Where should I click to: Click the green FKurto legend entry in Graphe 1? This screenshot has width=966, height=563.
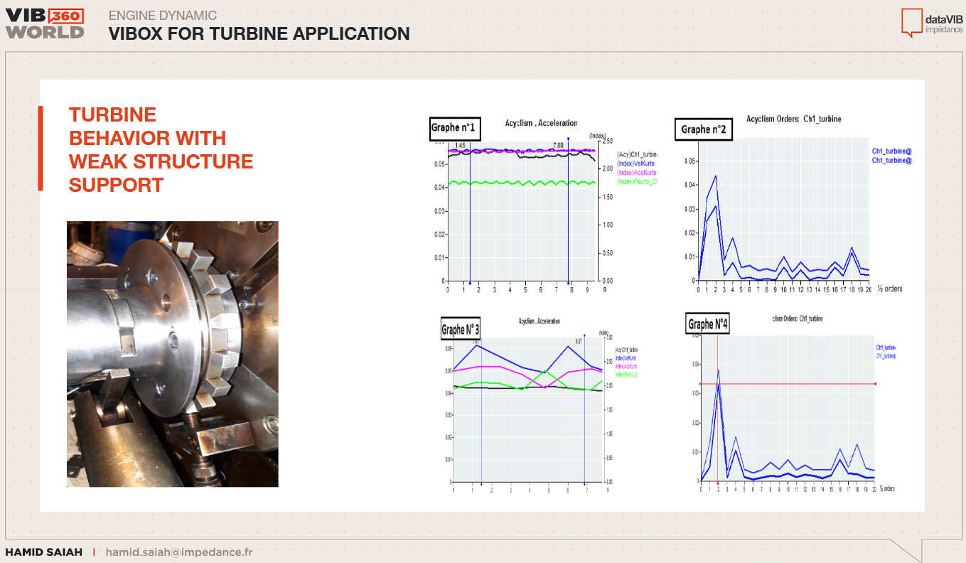coord(636,183)
